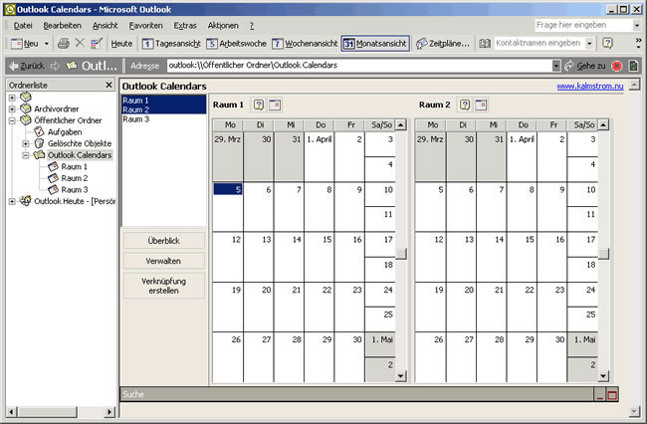Image resolution: width=647 pixels, height=424 pixels.
Task: Toggle the Arbeitswoche view
Action: coord(239,44)
